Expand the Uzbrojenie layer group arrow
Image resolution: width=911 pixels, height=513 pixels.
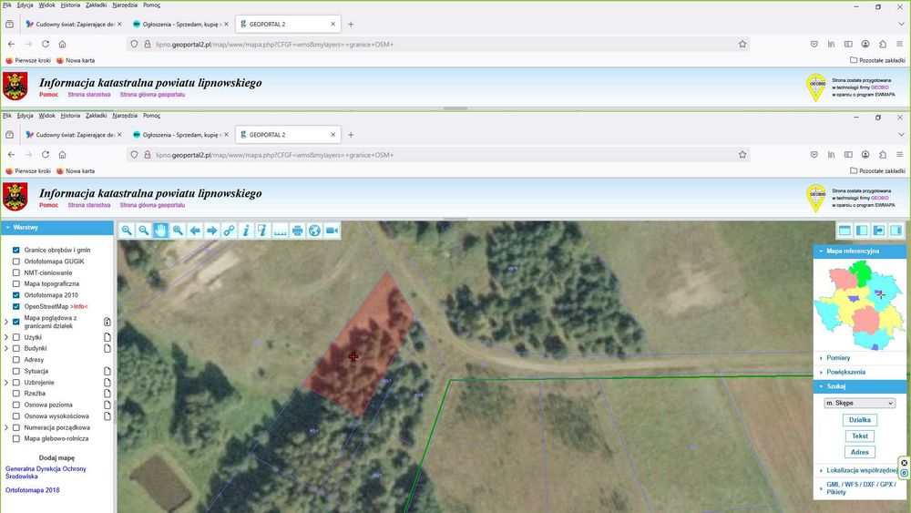(6, 383)
